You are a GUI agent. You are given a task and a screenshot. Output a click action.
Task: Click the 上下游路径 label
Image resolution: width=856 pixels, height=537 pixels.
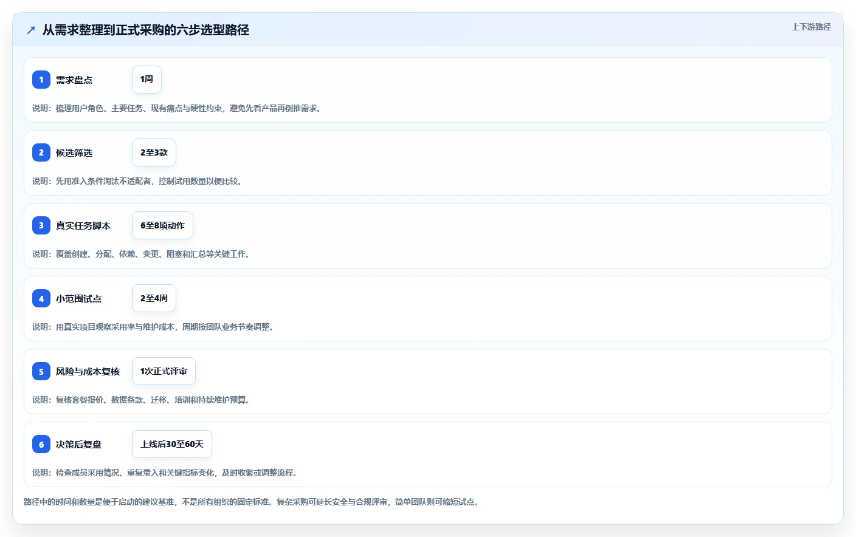pos(811,27)
